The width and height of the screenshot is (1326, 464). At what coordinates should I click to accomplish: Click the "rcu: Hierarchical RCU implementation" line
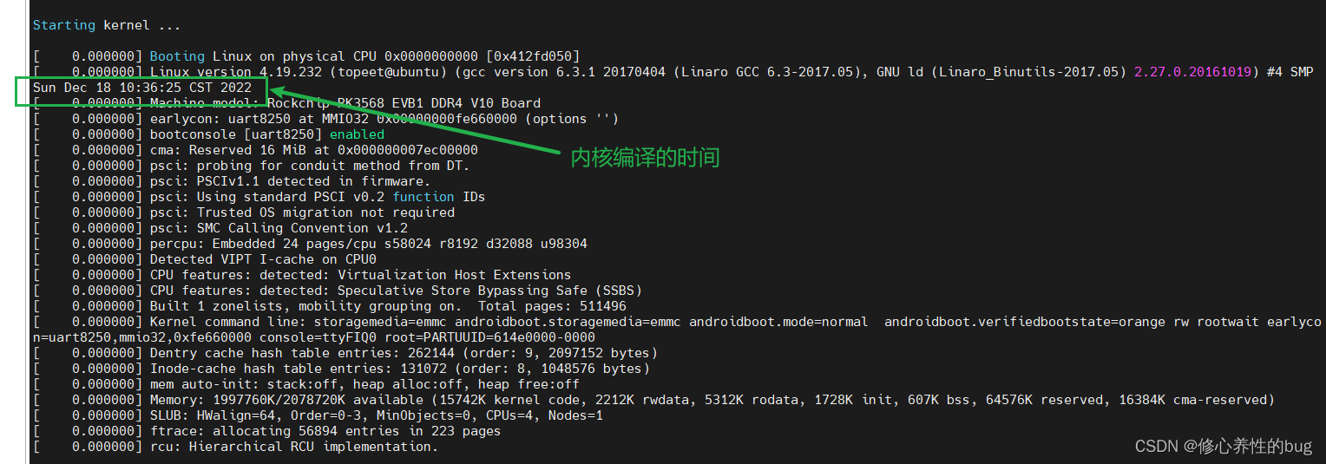(293, 447)
